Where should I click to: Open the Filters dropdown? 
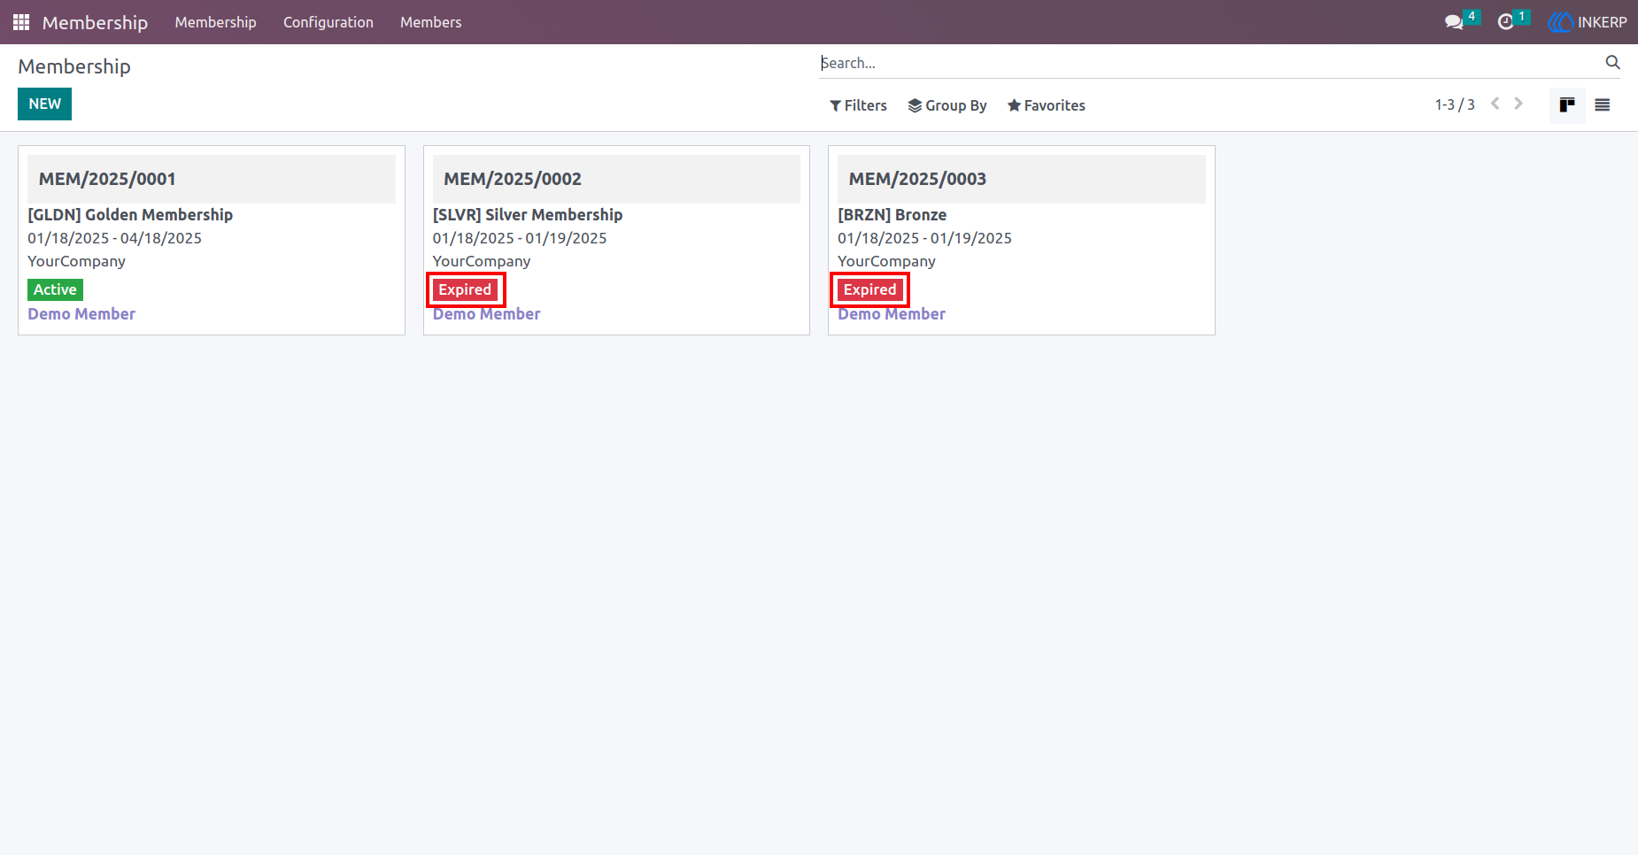[x=858, y=105]
